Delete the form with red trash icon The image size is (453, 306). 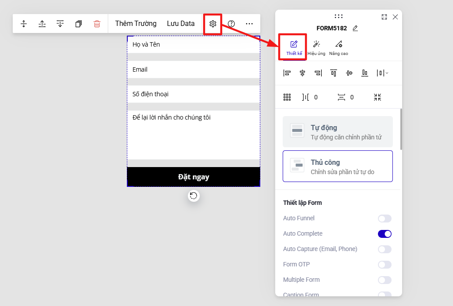pos(97,24)
